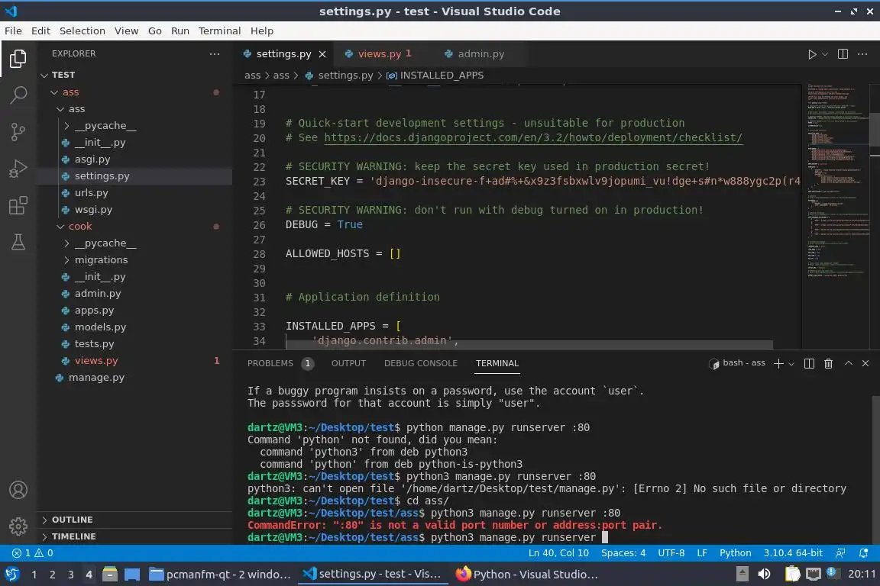Select interpreter 3.10.4 64-bit
880x586 pixels.
(792, 553)
